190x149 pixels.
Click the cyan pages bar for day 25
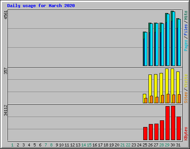tap(146, 49)
